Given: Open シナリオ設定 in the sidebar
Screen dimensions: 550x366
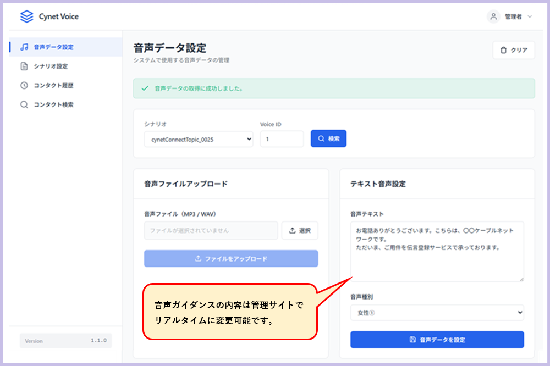Looking at the screenshot, I should pos(51,66).
